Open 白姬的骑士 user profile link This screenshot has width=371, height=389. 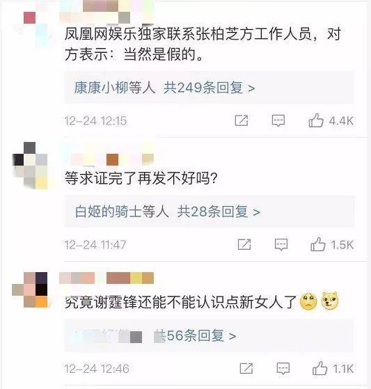108,212
